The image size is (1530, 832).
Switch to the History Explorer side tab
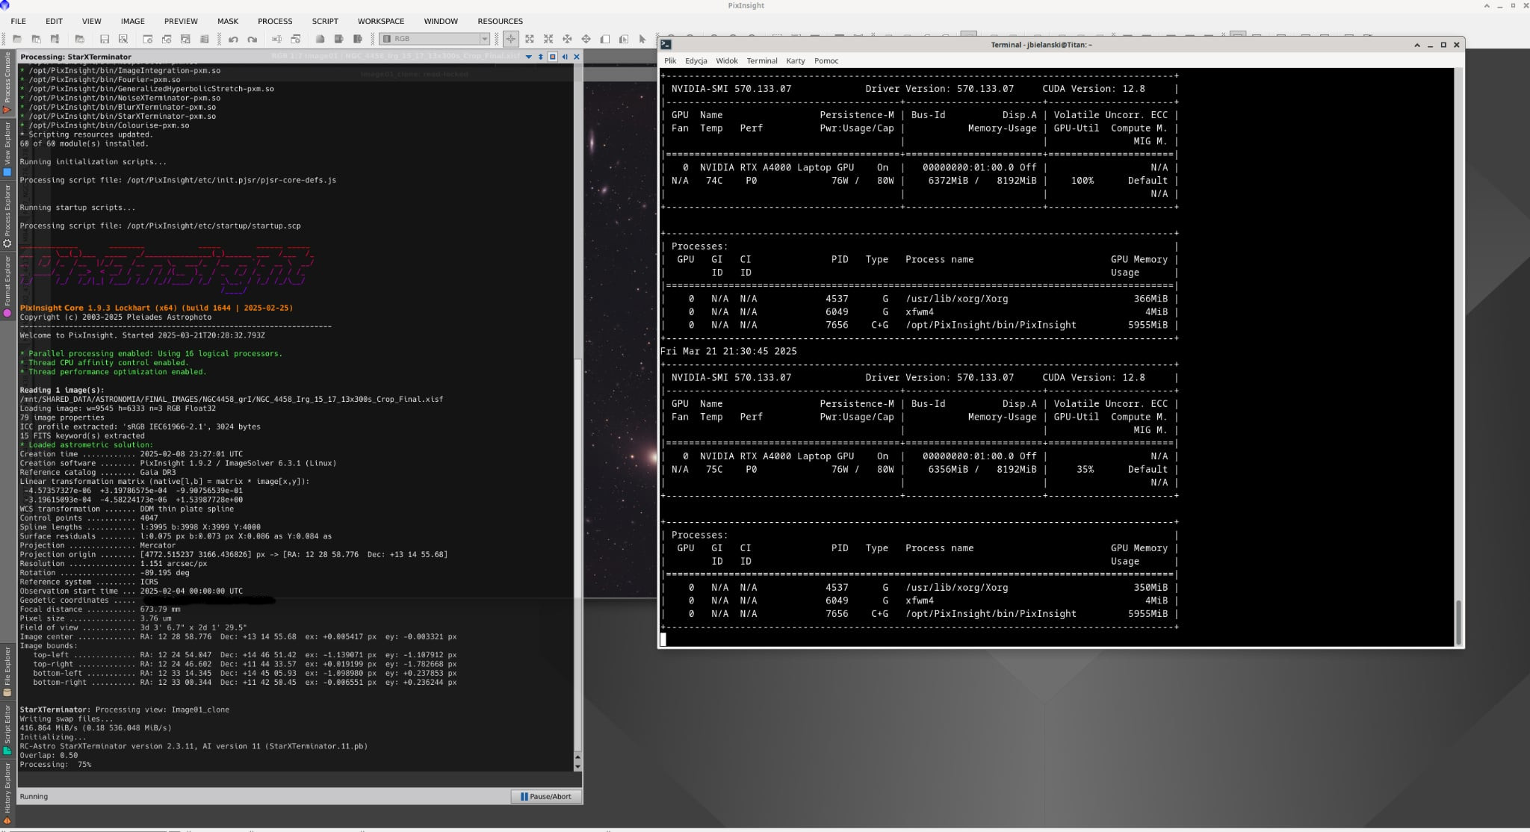(x=7, y=793)
